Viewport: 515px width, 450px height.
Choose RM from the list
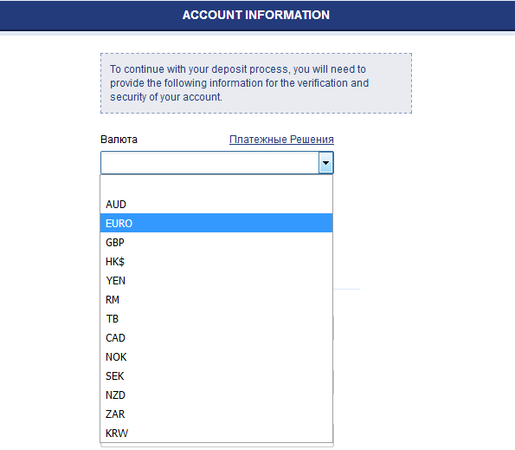coord(216,299)
